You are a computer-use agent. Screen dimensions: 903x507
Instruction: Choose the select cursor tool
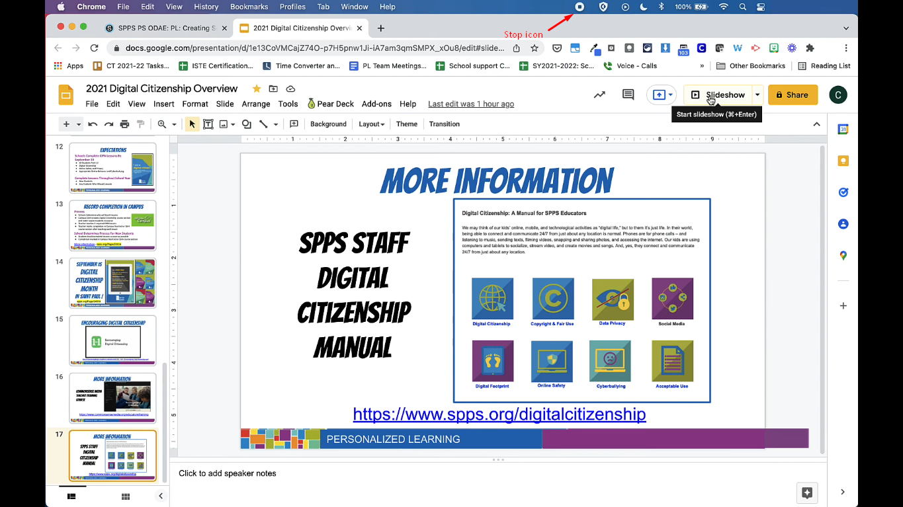[x=193, y=124]
